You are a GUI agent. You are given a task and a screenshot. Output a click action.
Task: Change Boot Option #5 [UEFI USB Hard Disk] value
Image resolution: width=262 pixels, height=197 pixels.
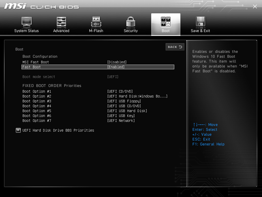127,111
